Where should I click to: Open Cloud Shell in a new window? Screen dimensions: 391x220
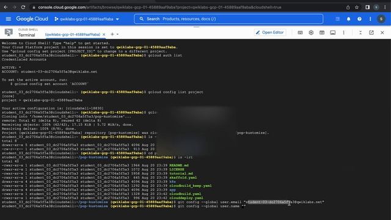coord(371,32)
